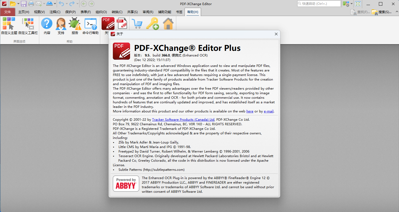The width and height of the screenshot is (399, 212).
Task: Collapse the ribbon with the chevron arrow
Action: (x=397, y=12)
